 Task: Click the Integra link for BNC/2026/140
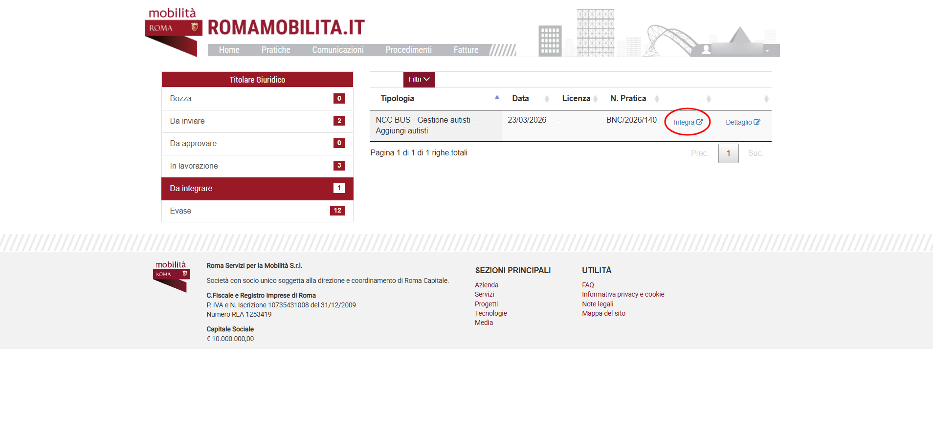pyautogui.click(x=688, y=122)
